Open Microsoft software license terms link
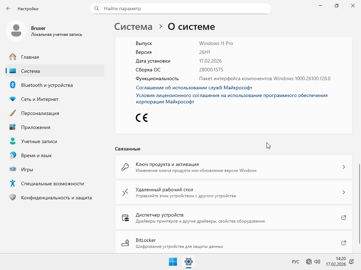361x270 pixels. click(232, 98)
